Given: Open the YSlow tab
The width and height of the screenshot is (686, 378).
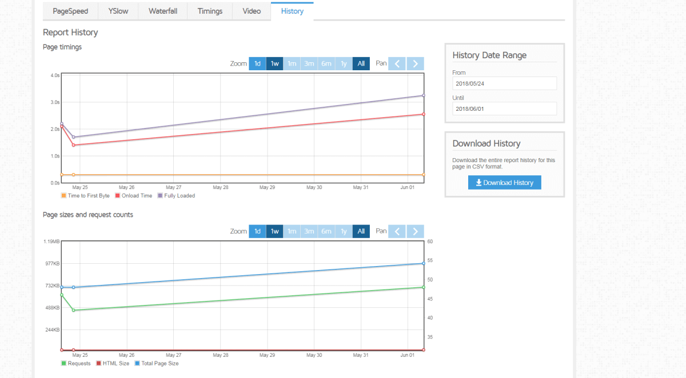Looking at the screenshot, I should coord(118,11).
